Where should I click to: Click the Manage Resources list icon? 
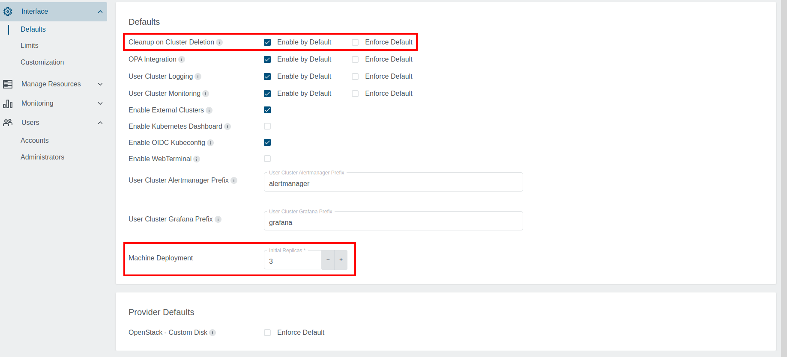click(x=8, y=84)
